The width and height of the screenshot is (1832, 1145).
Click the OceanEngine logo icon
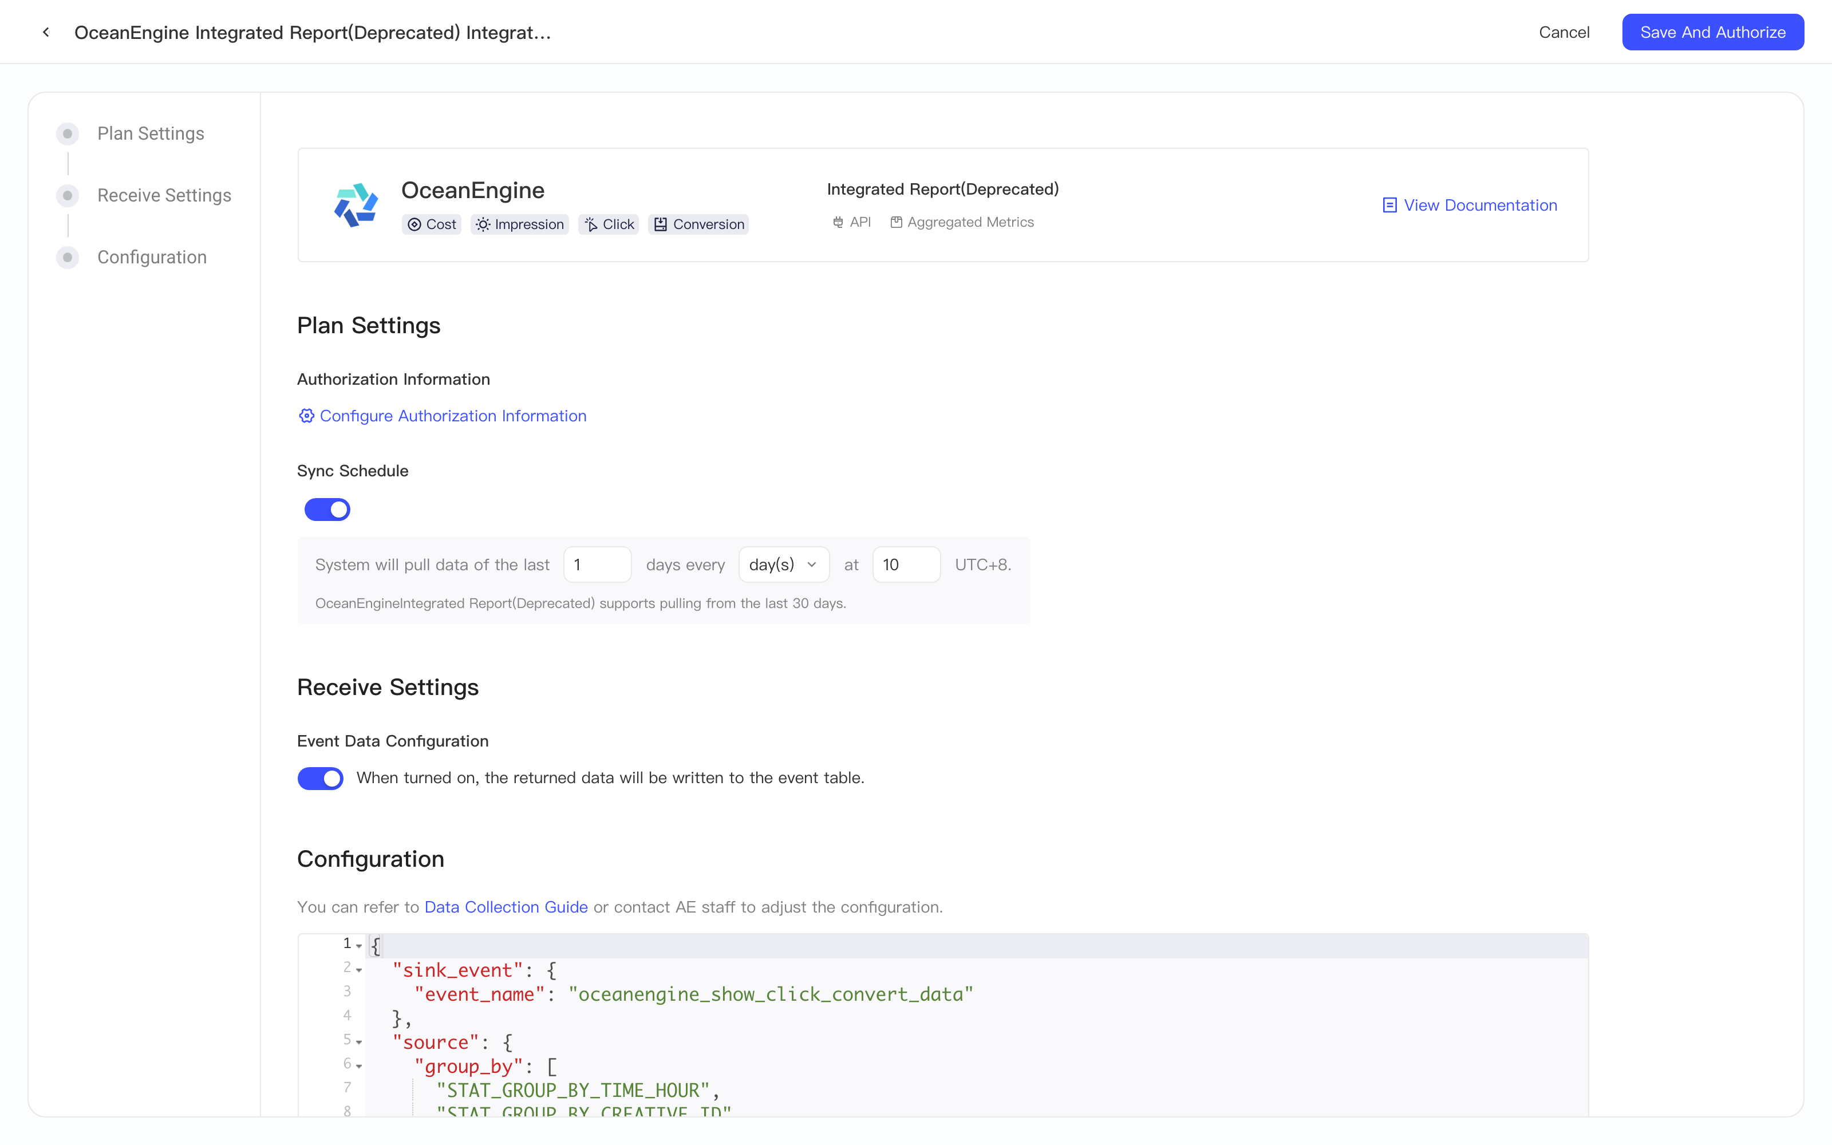point(356,205)
